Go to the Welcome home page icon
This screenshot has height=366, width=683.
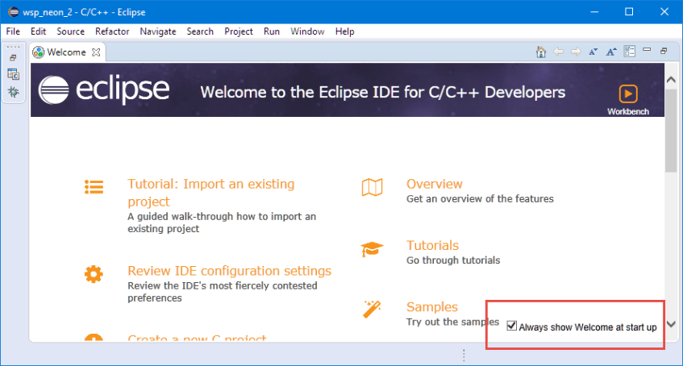tap(541, 52)
